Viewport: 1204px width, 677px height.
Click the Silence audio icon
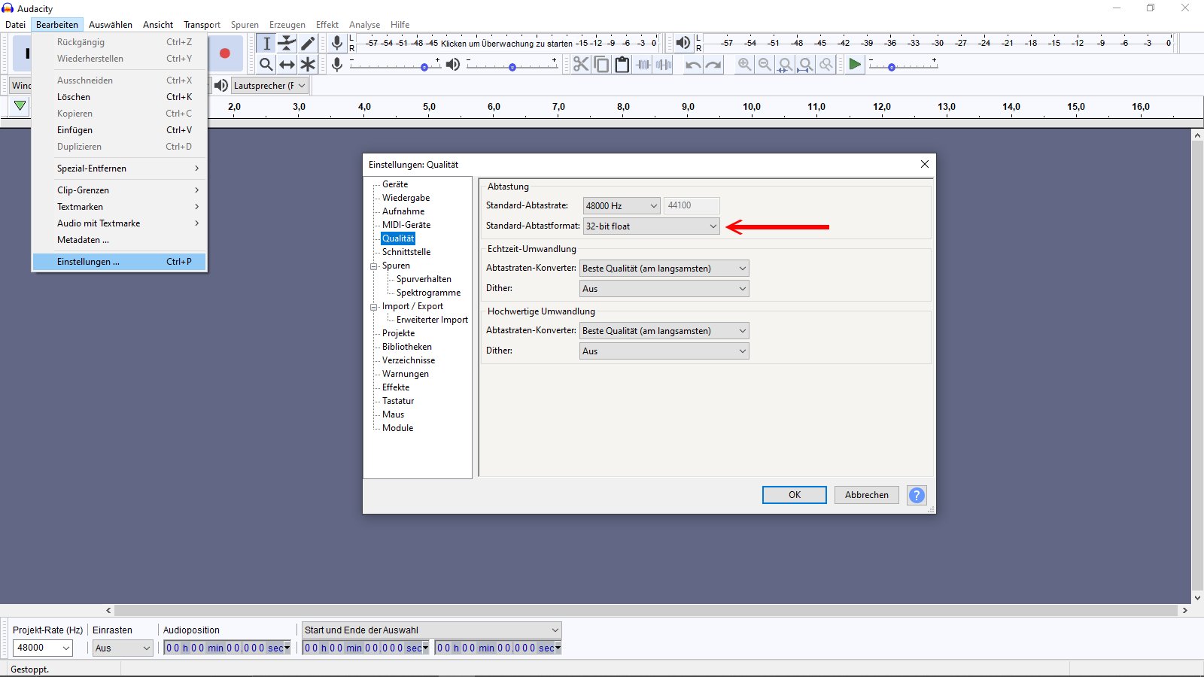(x=664, y=65)
